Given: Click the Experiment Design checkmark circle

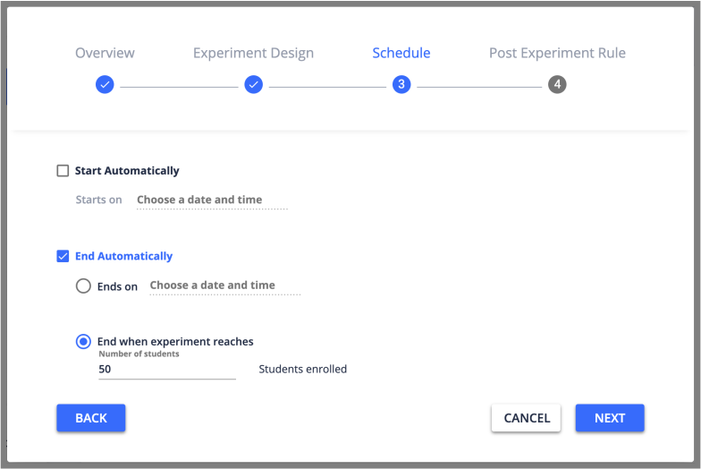Looking at the screenshot, I should [253, 85].
